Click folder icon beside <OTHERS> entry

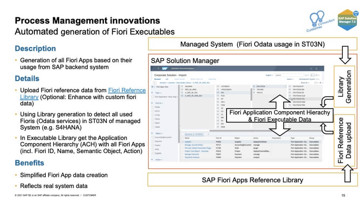click(218, 87)
